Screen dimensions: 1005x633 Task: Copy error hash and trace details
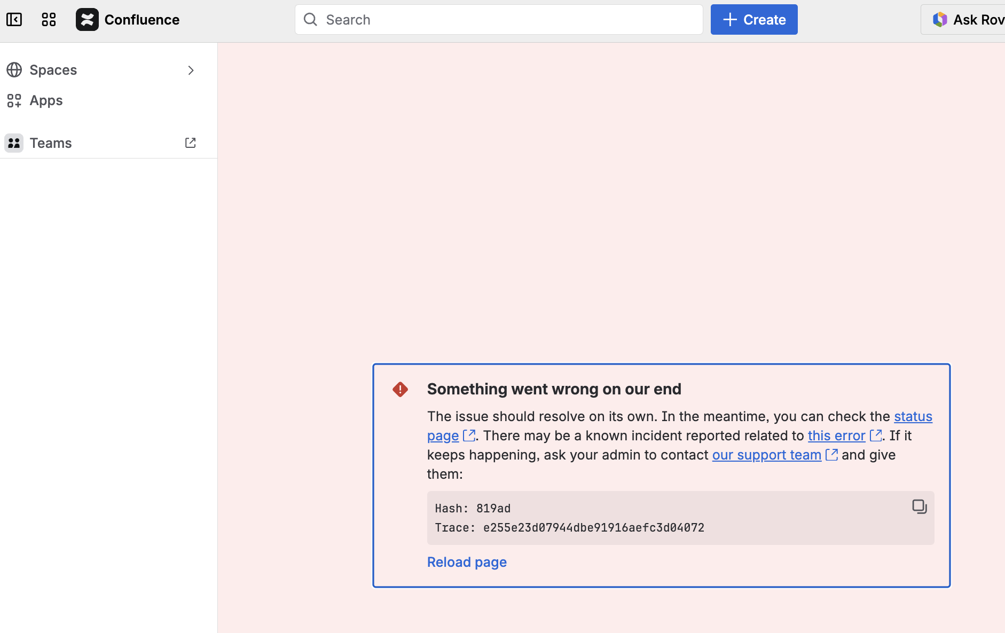(919, 507)
